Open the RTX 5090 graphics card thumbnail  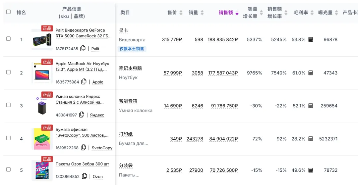(42, 40)
